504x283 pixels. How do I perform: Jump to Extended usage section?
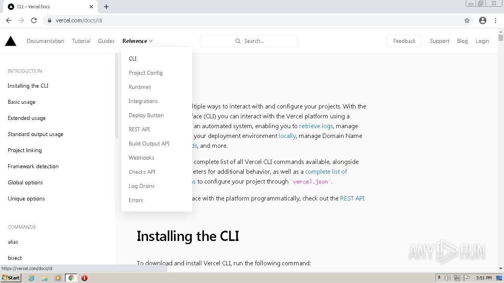point(27,118)
